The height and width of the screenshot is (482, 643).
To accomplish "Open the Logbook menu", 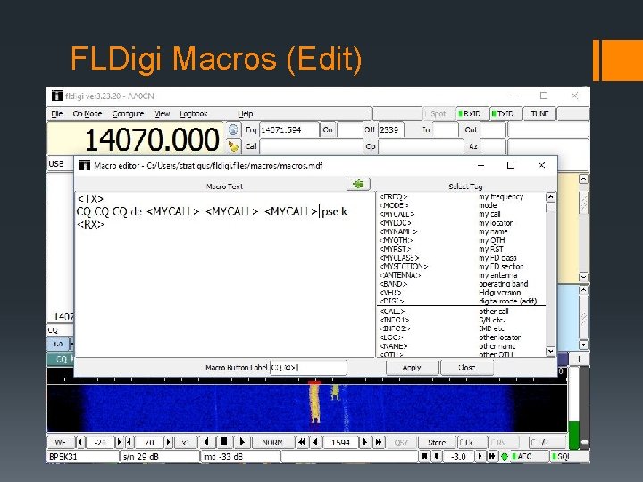I will coord(194,113).
